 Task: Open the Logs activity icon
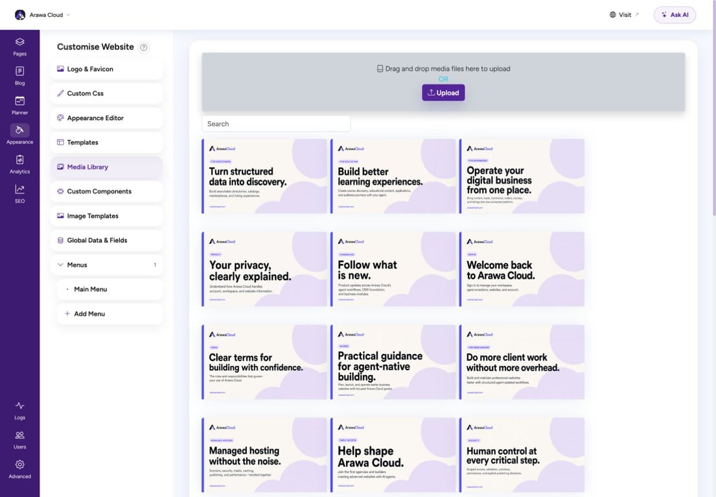tap(19, 405)
